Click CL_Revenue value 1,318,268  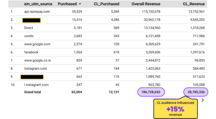coord(198,28)
